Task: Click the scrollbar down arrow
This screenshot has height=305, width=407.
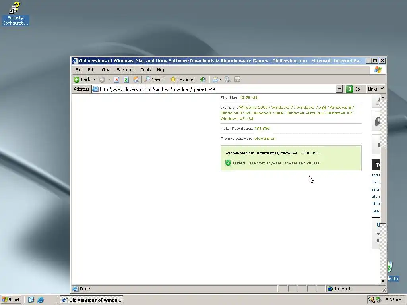Action: click(383, 281)
